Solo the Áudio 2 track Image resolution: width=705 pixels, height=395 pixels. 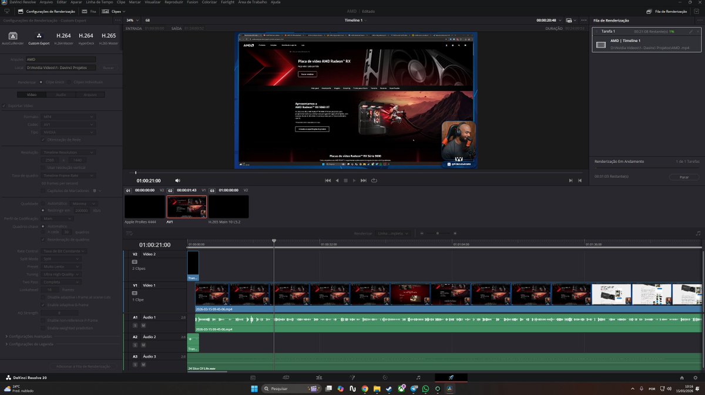(x=135, y=345)
